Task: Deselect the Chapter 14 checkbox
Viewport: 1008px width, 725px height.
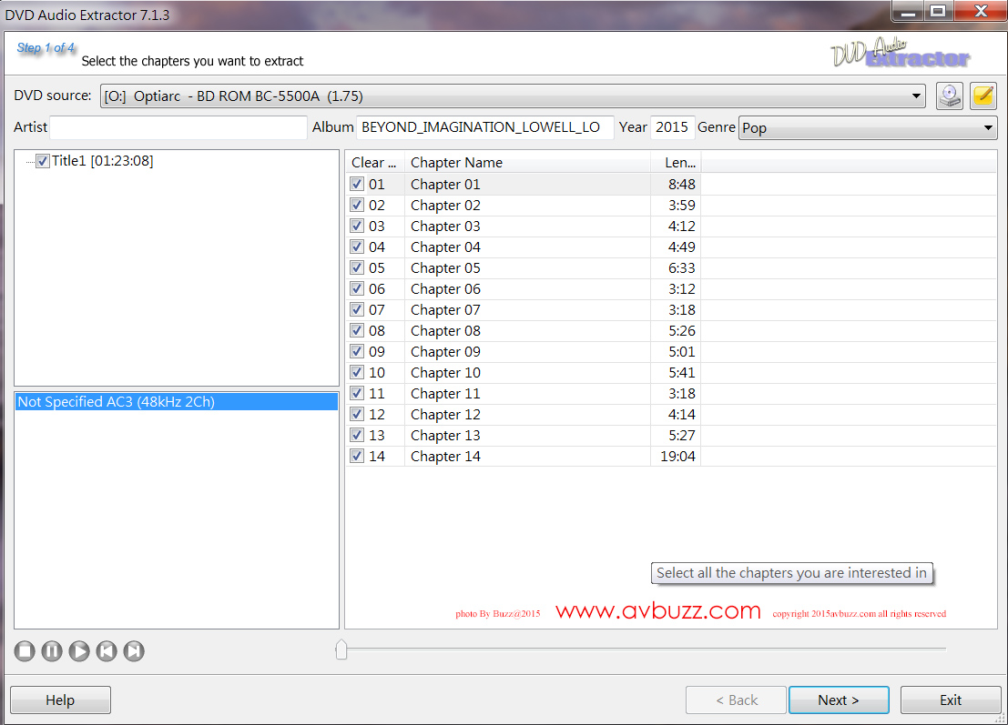Action: [x=357, y=456]
